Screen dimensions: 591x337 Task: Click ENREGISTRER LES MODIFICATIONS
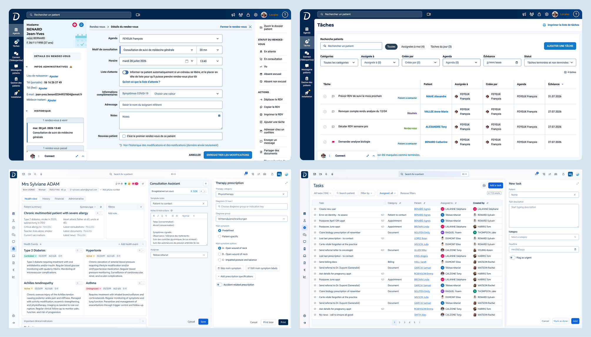click(228, 155)
